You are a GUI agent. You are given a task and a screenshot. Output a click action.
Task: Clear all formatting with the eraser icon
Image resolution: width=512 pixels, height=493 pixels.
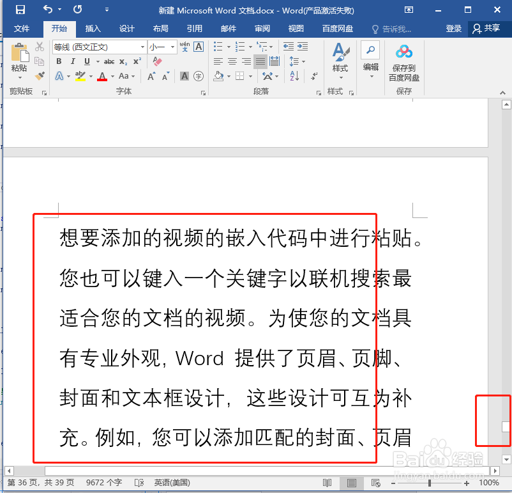pyautogui.click(x=157, y=61)
